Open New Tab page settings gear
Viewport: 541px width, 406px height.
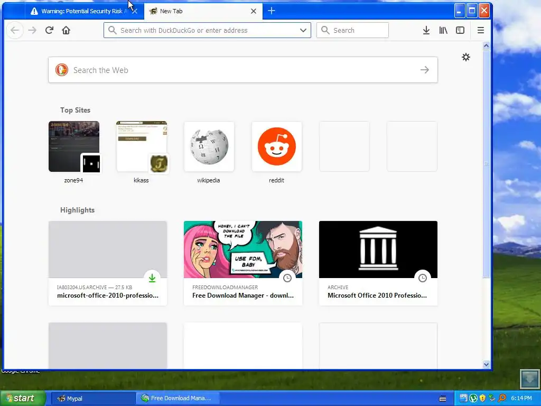coord(466,57)
